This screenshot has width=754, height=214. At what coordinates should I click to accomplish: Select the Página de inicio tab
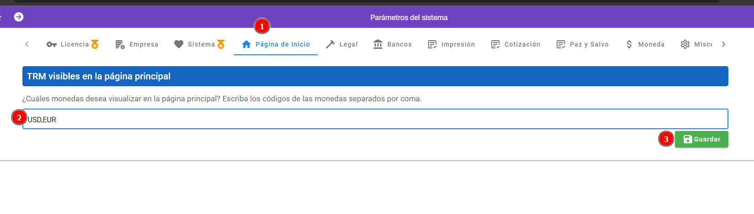(x=276, y=44)
